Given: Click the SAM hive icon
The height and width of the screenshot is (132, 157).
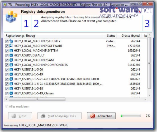Looking at the screenshot, I should pos(11,60).
